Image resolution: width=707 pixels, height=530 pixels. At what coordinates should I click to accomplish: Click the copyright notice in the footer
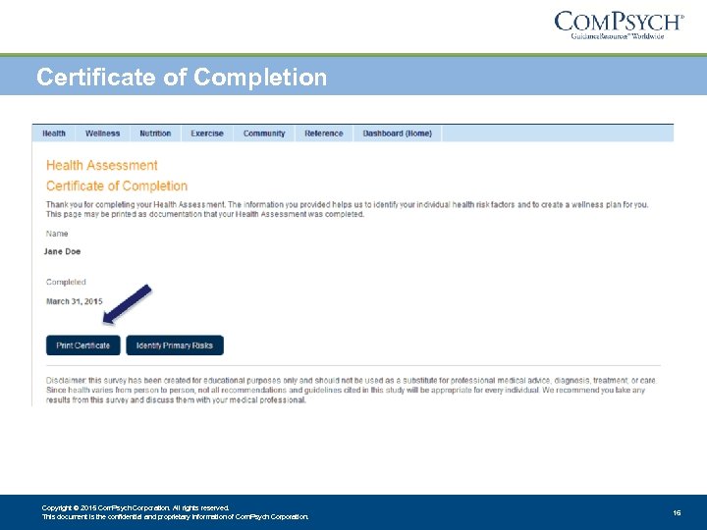pos(175,512)
